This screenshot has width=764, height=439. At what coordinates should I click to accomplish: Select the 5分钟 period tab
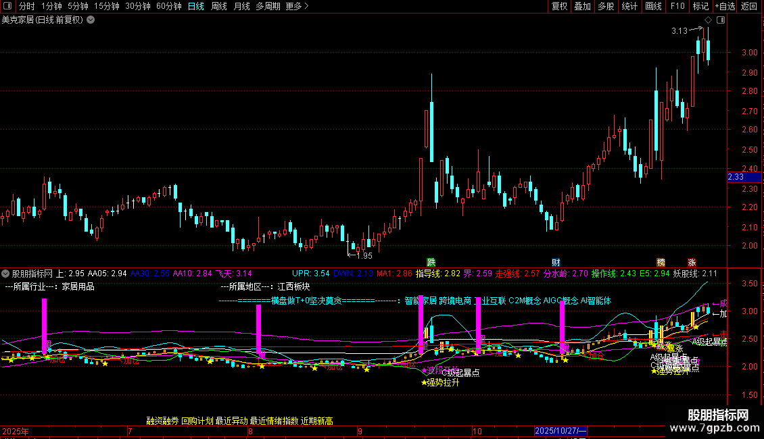(x=78, y=6)
